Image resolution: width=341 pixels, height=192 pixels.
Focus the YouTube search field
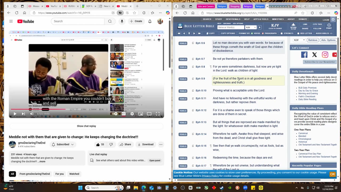click(x=78, y=21)
